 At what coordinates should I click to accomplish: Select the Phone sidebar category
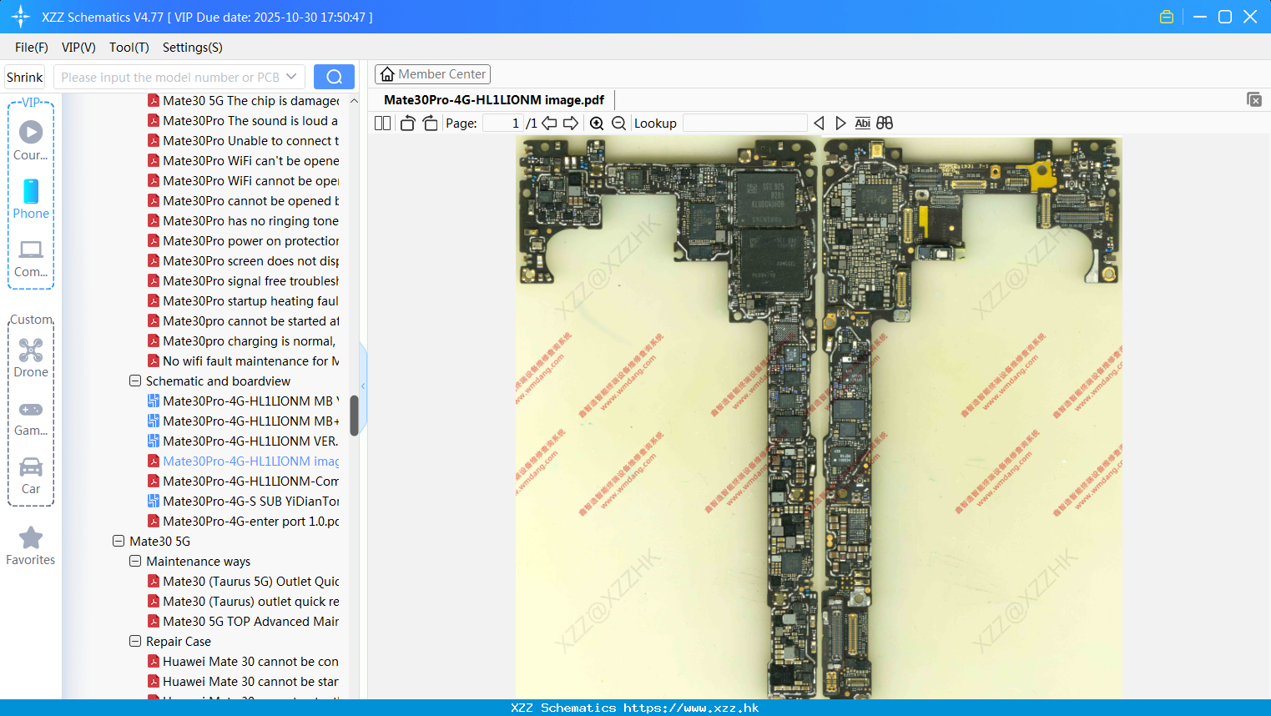(31, 199)
